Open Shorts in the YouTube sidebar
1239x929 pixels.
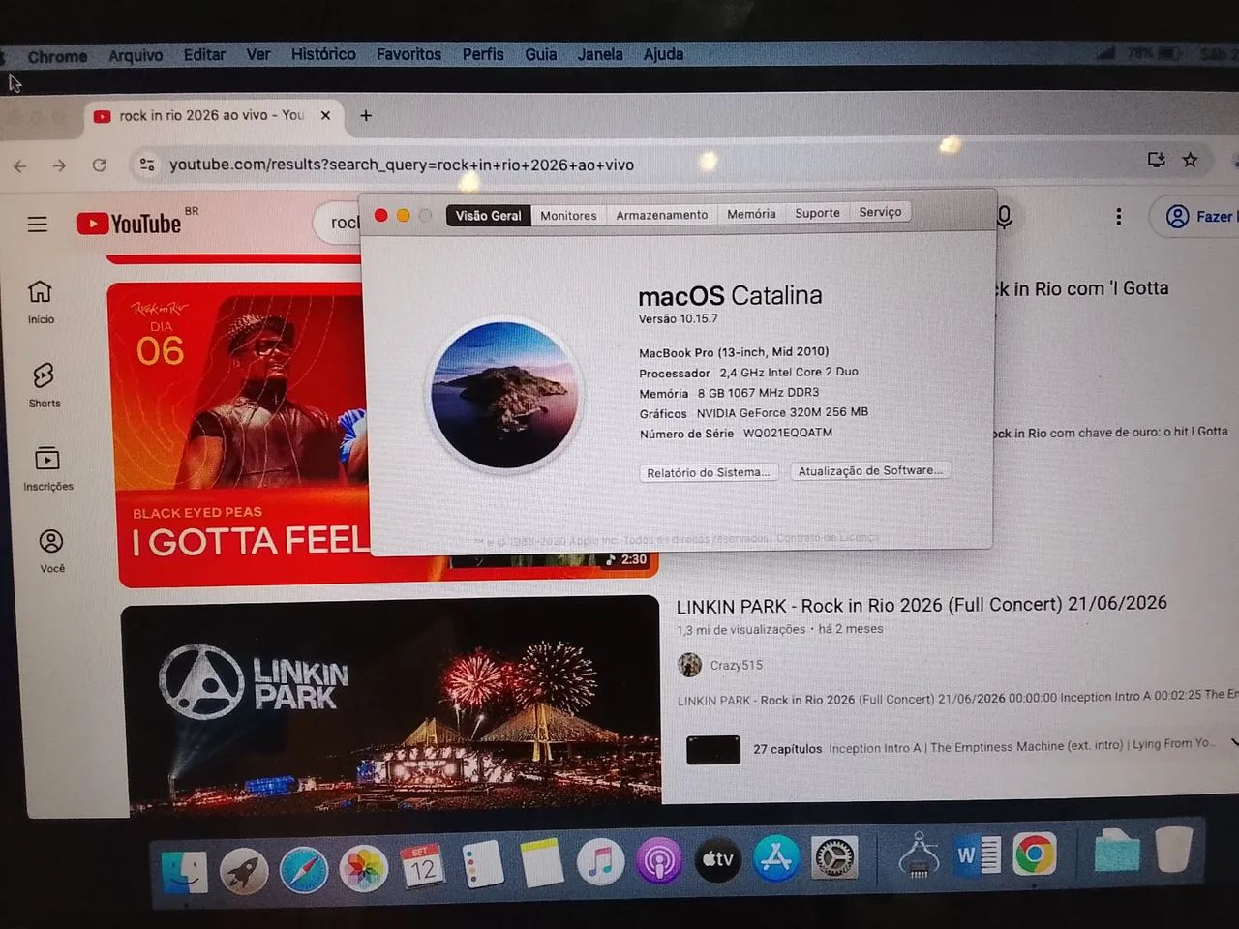tap(44, 385)
